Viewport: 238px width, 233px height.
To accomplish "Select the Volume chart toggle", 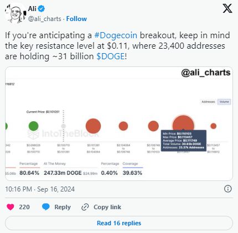I will click(224, 102).
